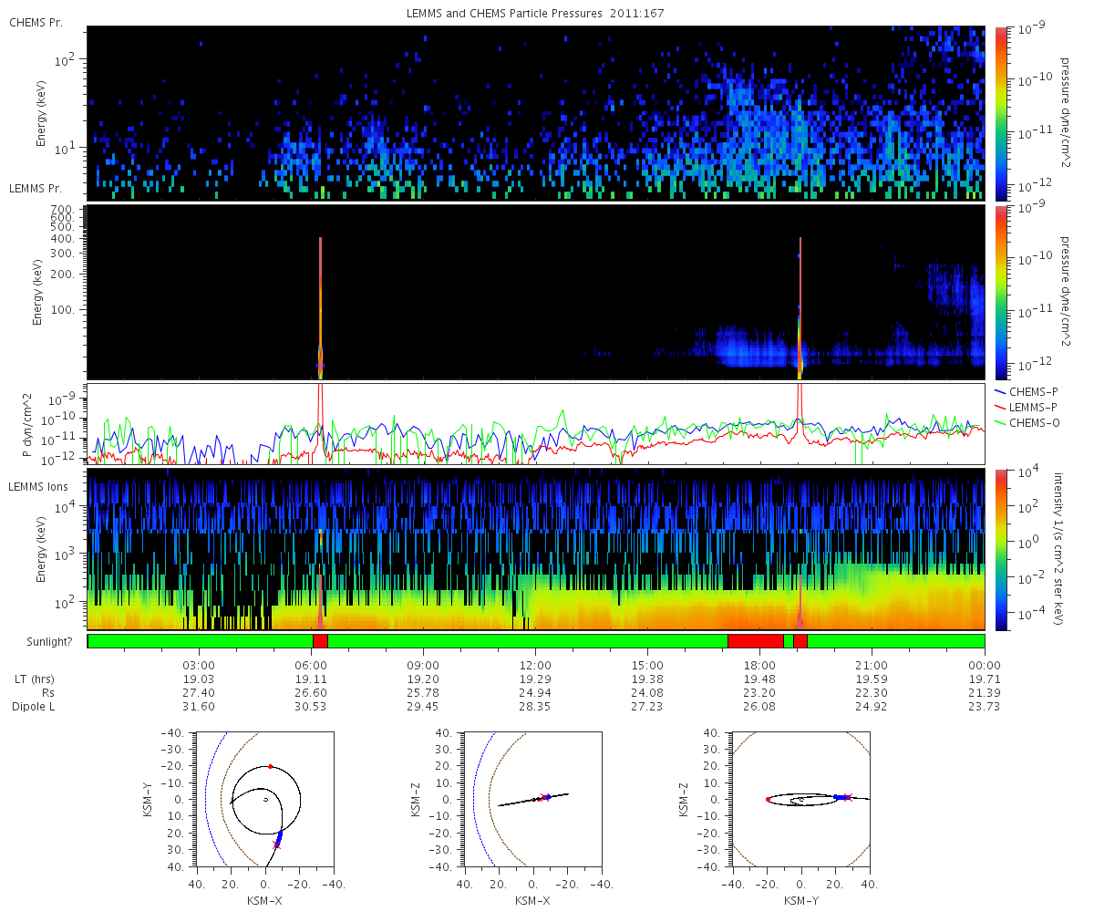Click the 12:00 time axis label

click(x=535, y=665)
